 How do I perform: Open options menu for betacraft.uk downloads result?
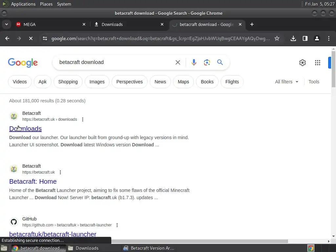82,119
